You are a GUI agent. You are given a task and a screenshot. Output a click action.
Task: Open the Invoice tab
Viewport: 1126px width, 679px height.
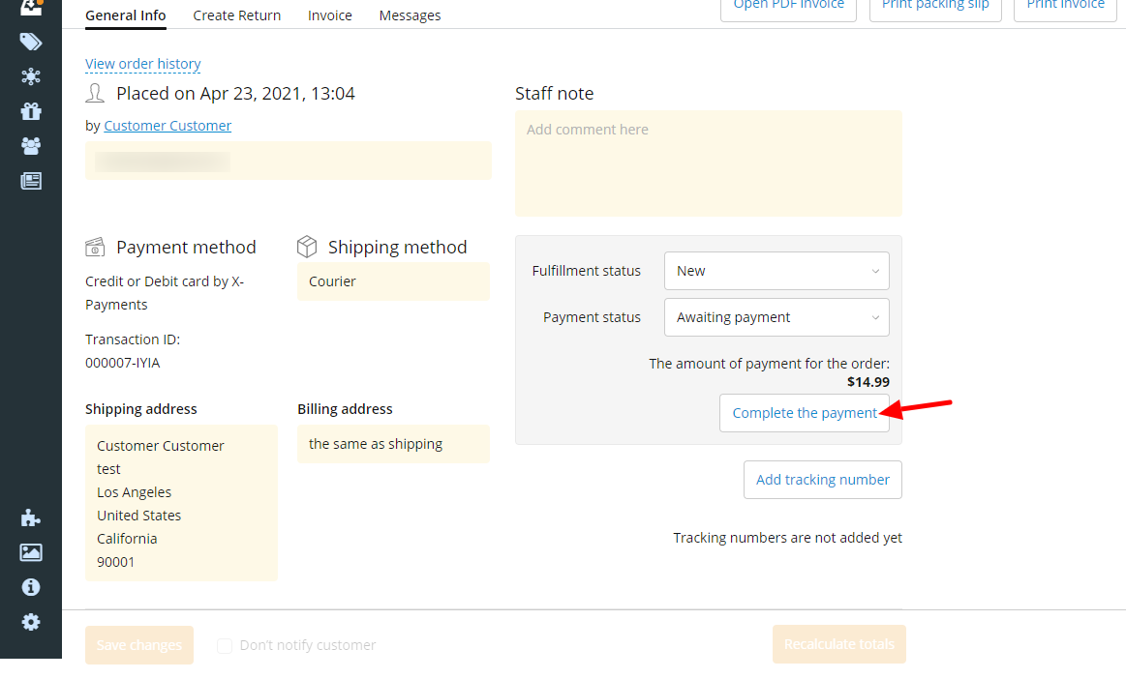click(x=329, y=15)
